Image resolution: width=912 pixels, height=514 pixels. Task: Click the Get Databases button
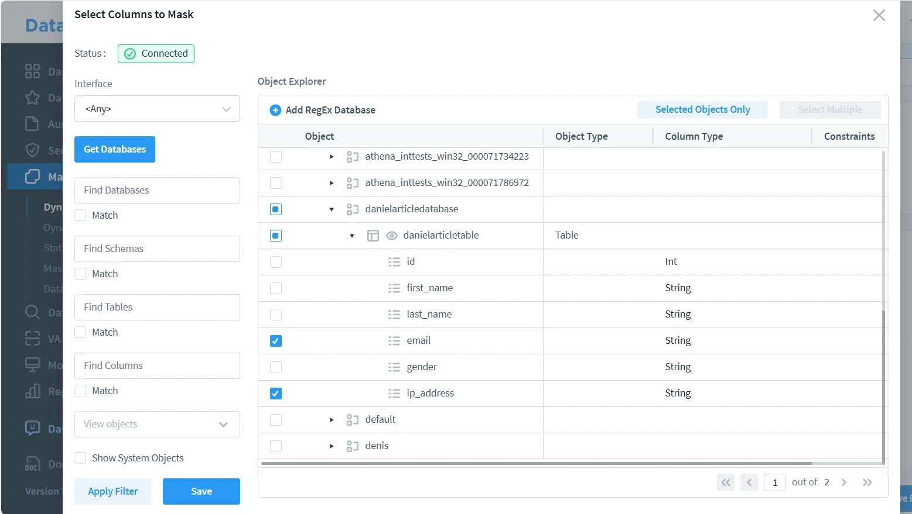(x=115, y=150)
